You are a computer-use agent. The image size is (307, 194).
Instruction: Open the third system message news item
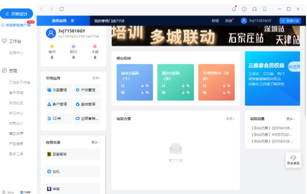pos(272,141)
